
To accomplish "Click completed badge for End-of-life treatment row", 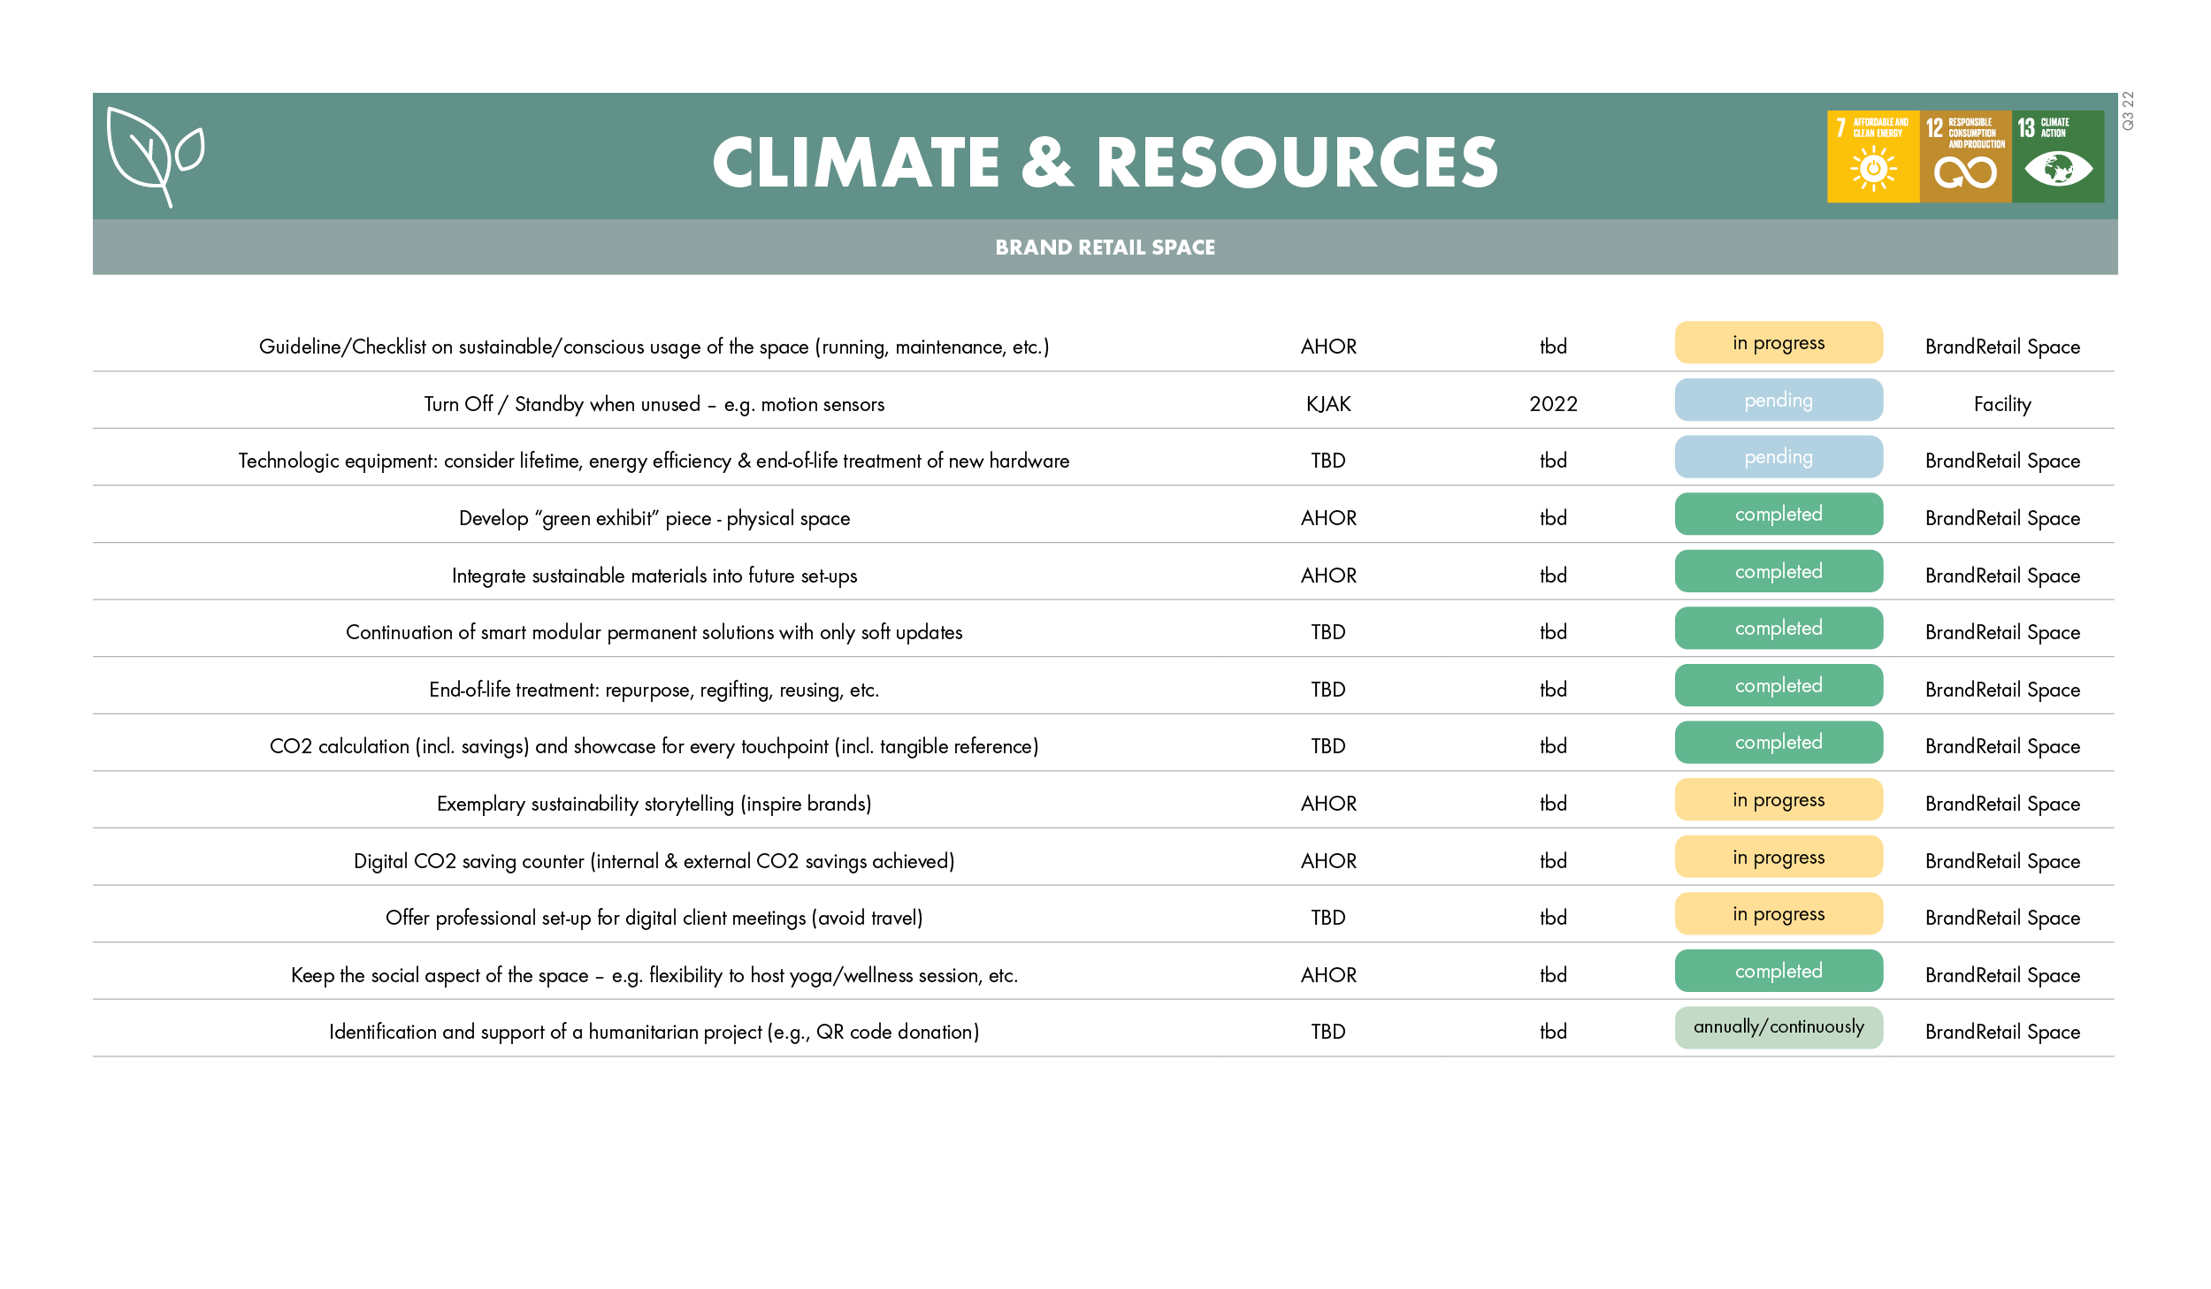I will click(x=1778, y=686).
